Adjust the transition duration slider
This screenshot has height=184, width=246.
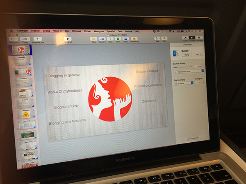click(182, 67)
